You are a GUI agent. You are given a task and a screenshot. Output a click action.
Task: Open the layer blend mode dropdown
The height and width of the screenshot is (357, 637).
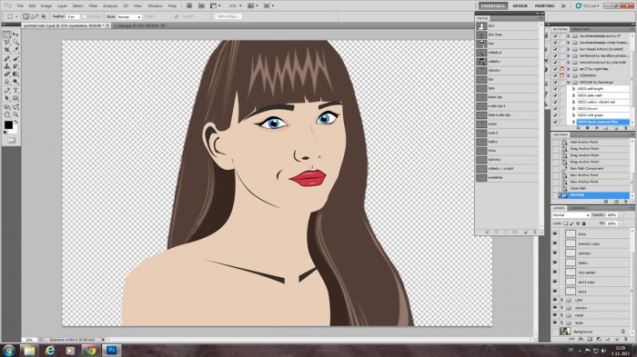pos(571,215)
